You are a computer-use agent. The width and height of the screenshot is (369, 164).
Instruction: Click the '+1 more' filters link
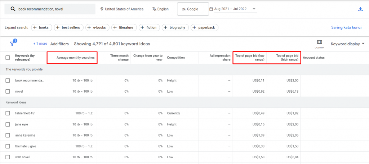[40, 44]
